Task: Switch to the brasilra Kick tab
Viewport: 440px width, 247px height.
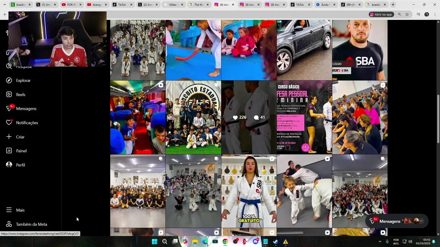Action: coord(21,5)
